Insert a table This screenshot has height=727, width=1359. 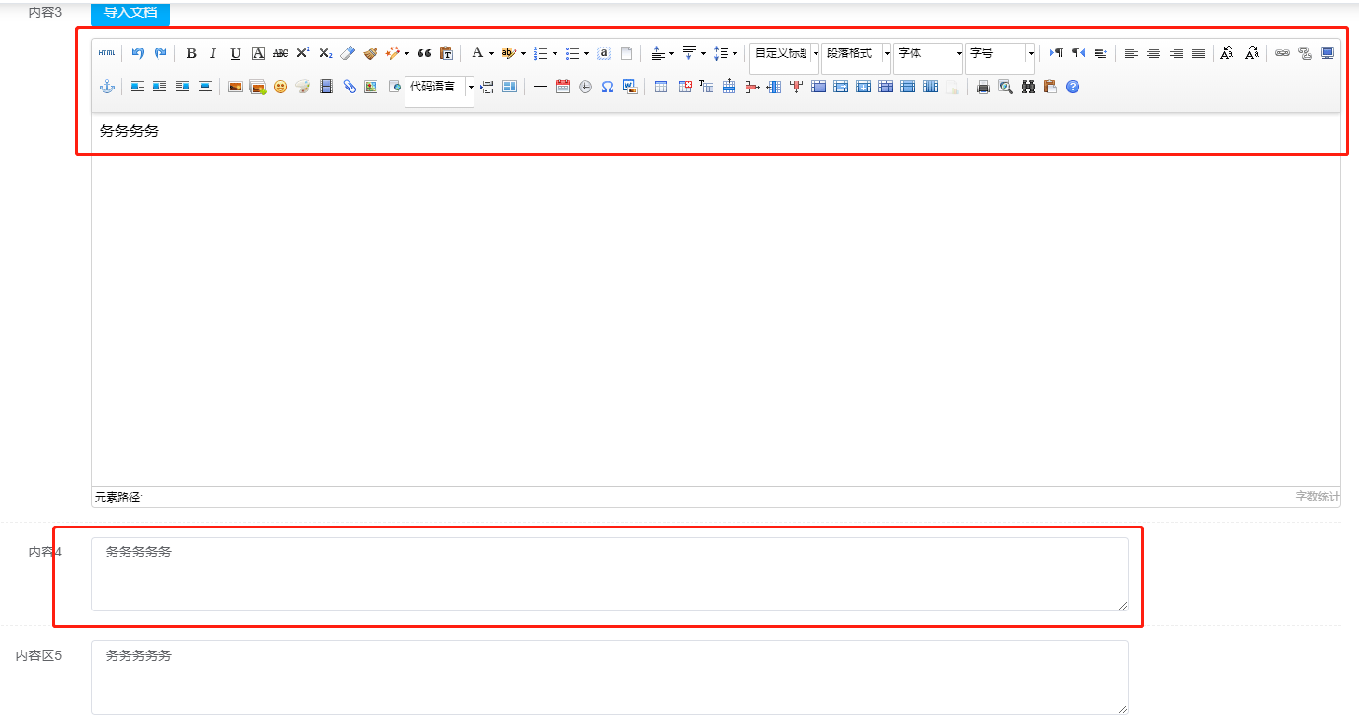[662, 87]
